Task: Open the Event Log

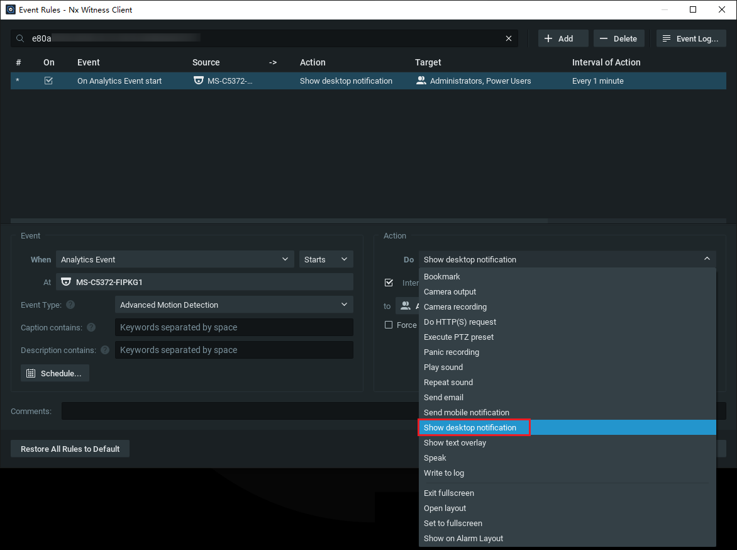Action: (x=691, y=38)
